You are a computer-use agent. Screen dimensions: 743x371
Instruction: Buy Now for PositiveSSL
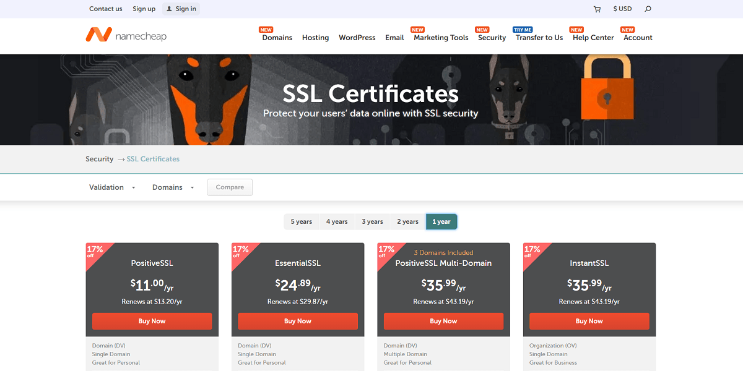coord(152,321)
